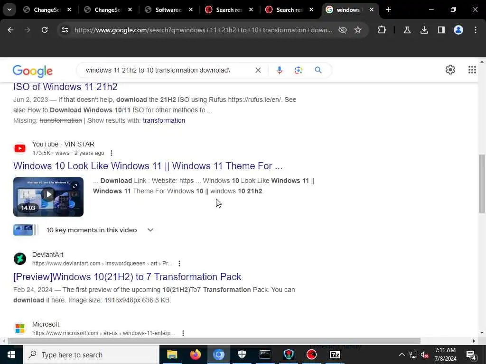Click the Microsoft result site name
This screenshot has height=364, width=486.
(x=46, y=324)
